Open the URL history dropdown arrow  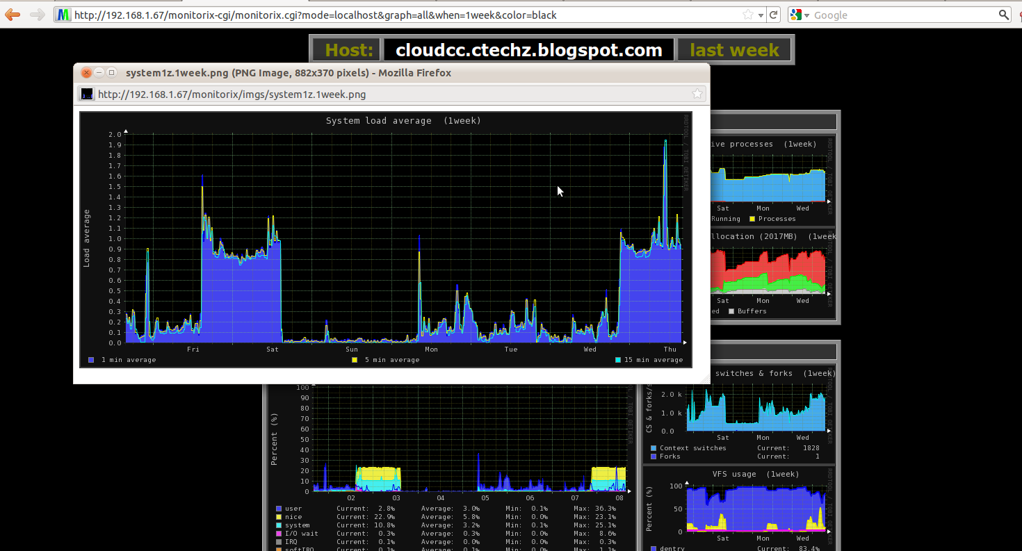(761, 15)
